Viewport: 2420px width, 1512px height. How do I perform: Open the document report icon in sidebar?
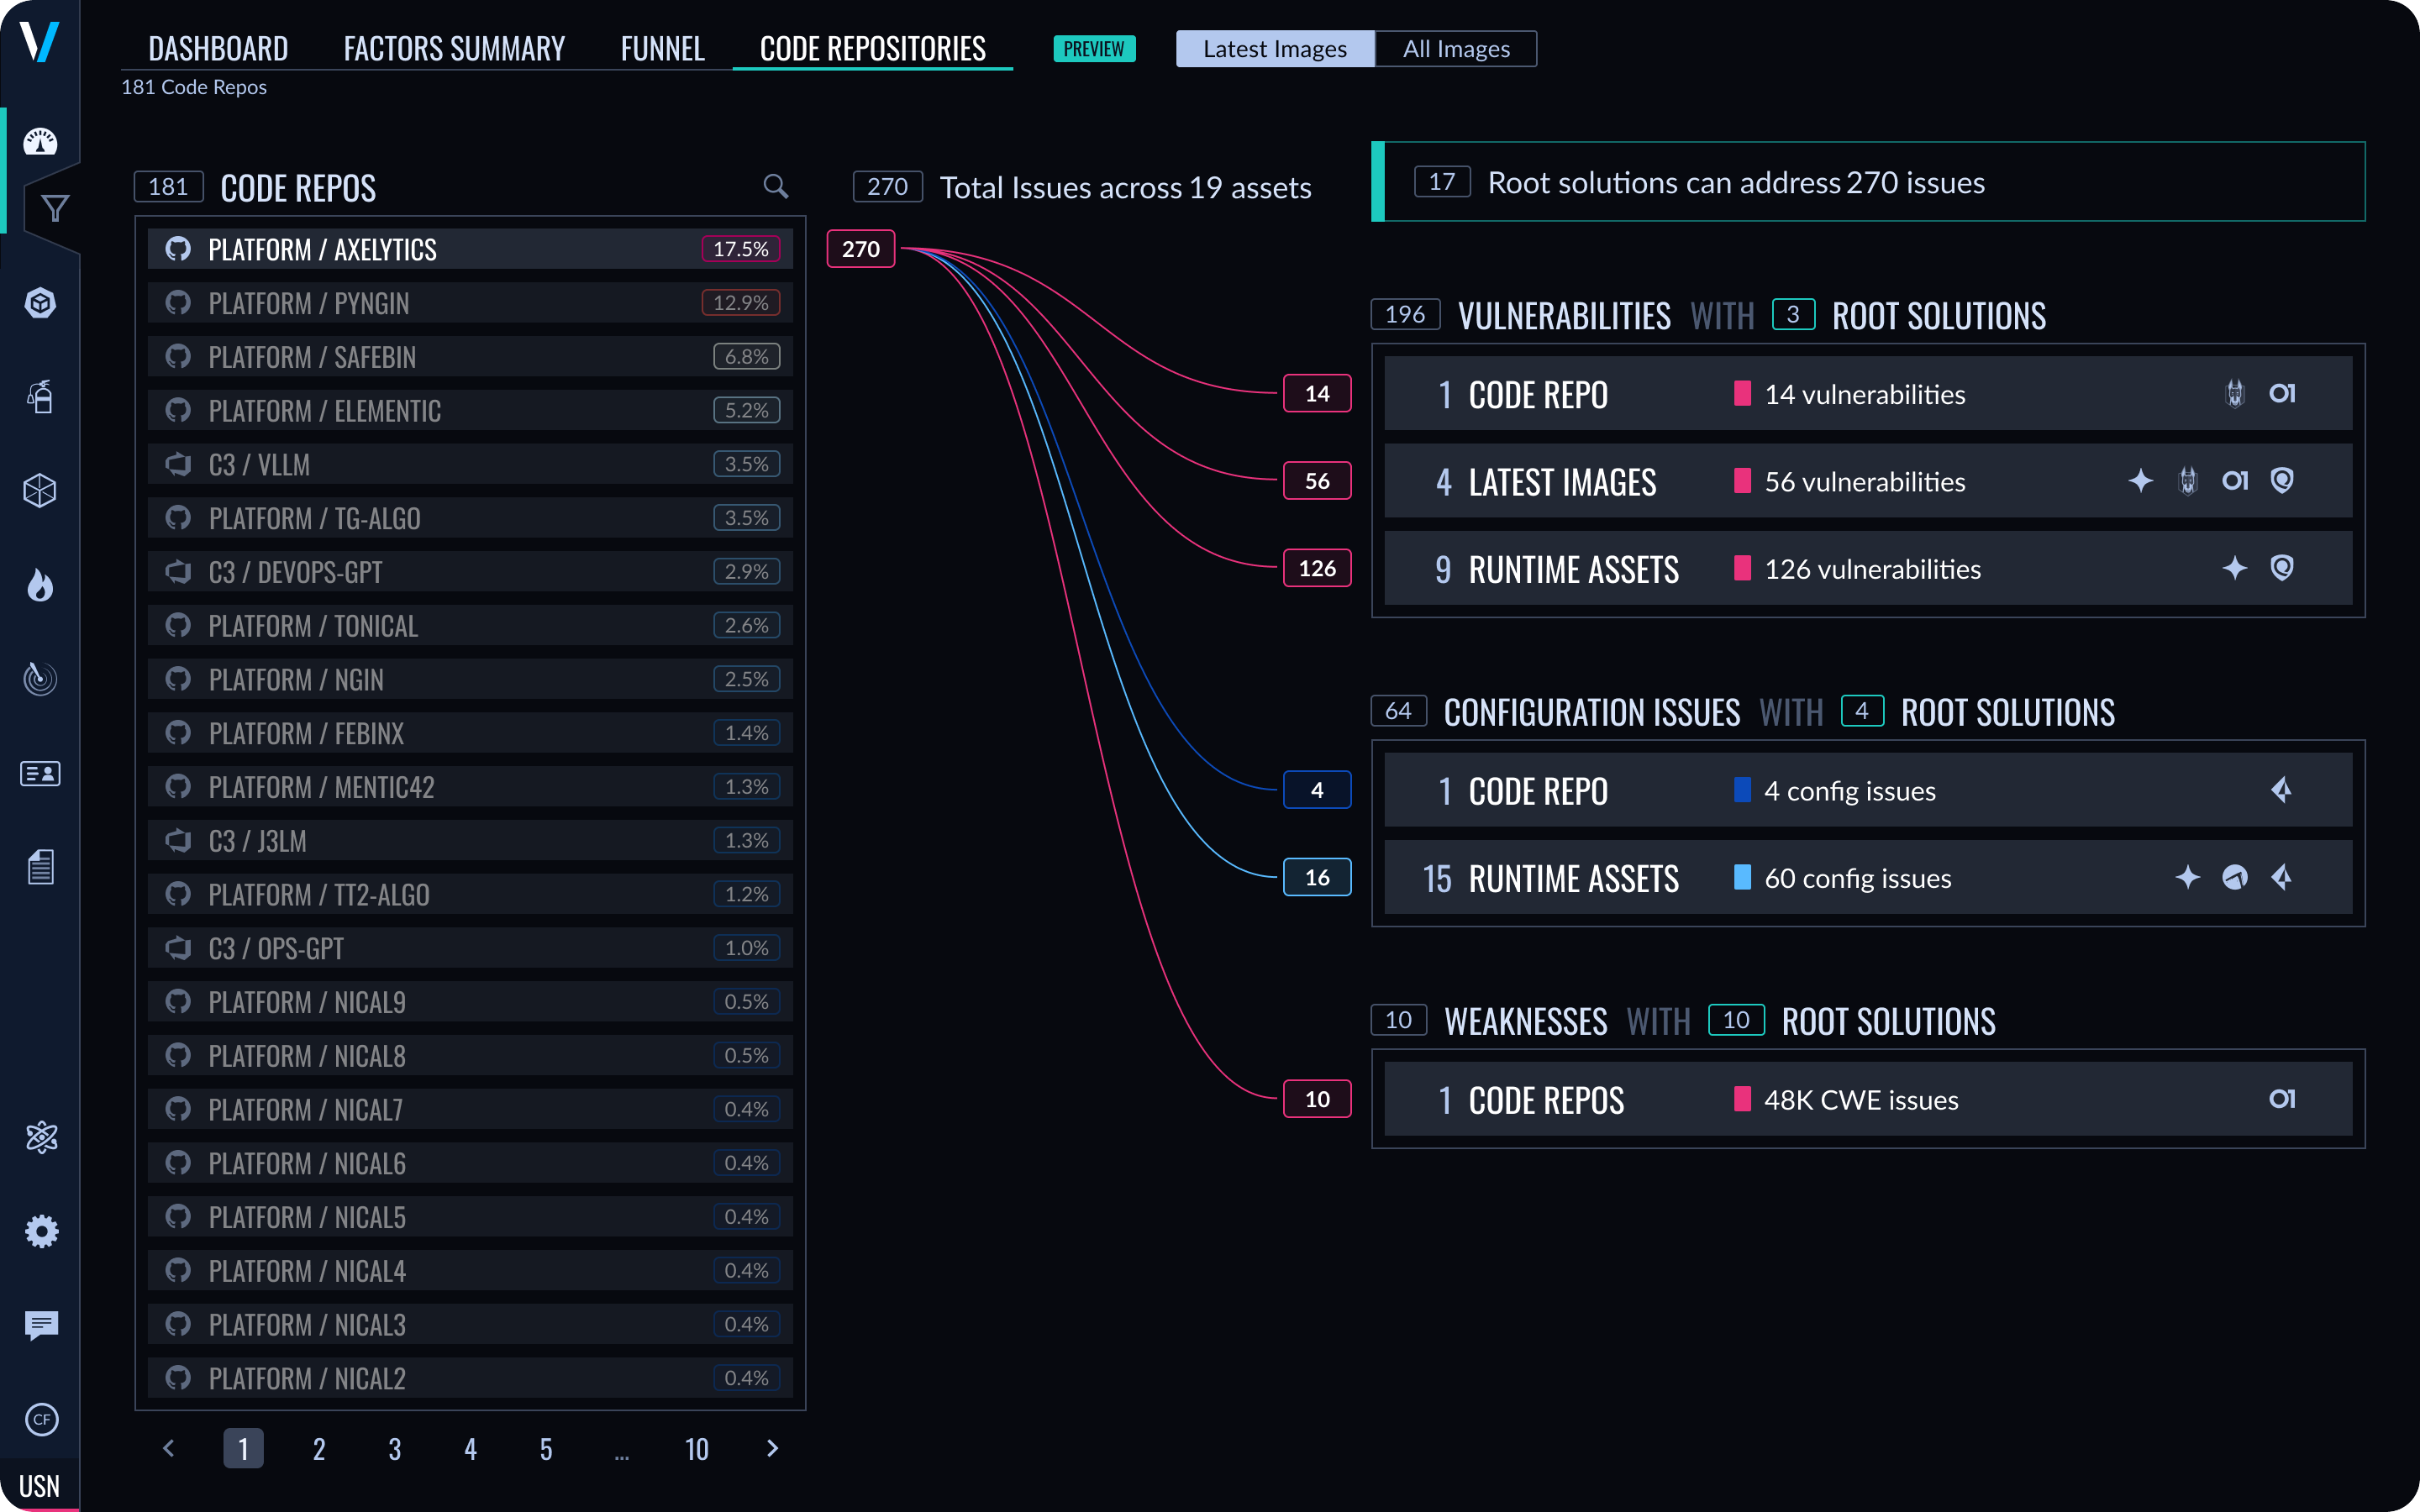point(40,866)
